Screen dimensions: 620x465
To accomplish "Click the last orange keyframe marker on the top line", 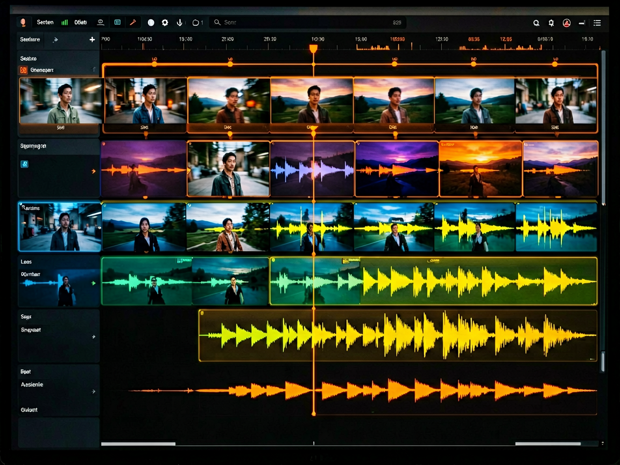I will click(555, 64).
